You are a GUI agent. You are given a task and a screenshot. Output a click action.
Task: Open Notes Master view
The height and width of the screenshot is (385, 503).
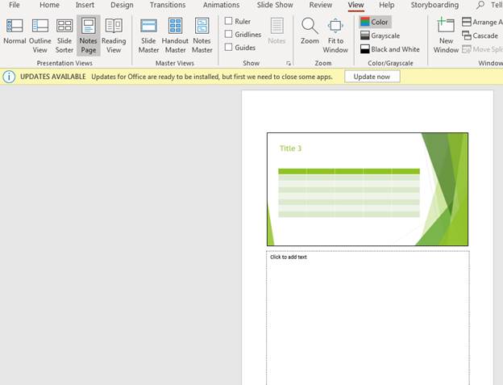tap(202, 36)
